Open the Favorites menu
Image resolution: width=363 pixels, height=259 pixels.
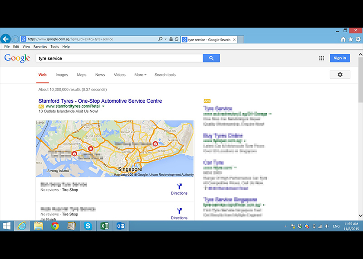[40, 47]
